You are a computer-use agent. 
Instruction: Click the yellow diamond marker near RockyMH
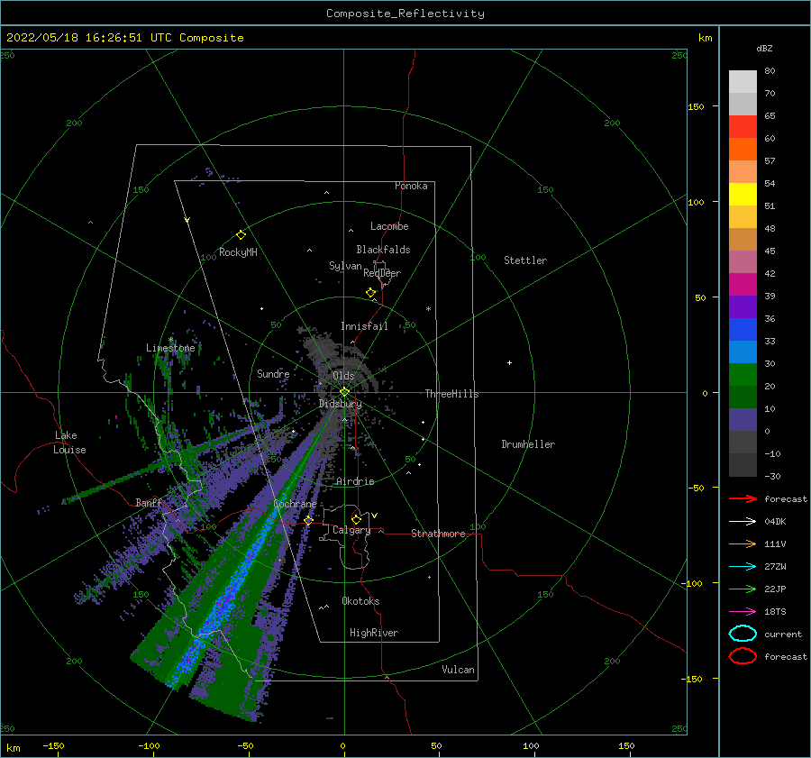[241, 235]
